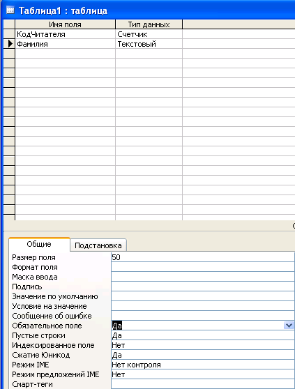Click the Тип данных column header
Image resolution: width=295 pixels, height=389 pixels.
[x=149, y=24]
